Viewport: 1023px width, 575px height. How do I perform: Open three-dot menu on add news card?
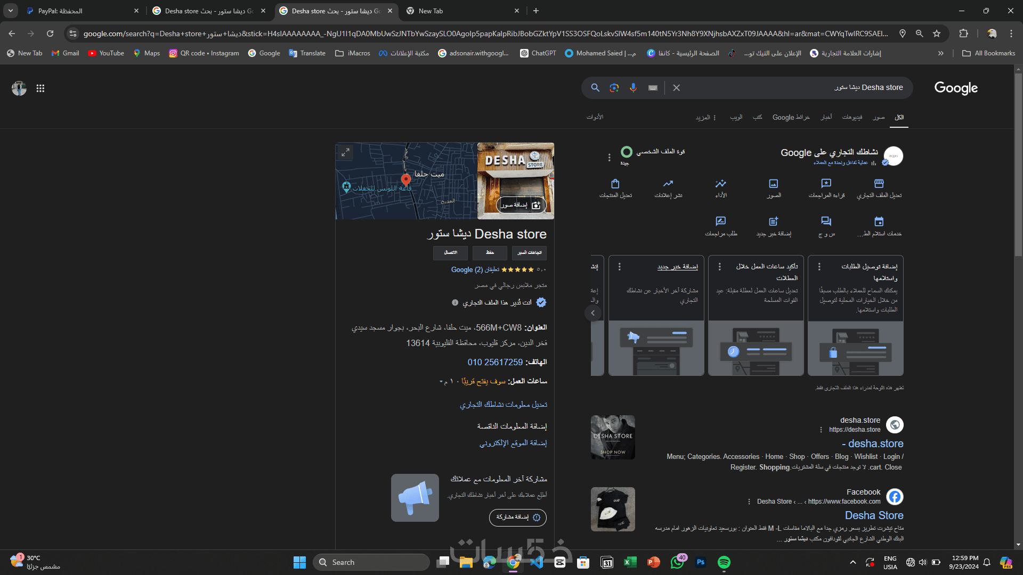click(x=619, y=266)
